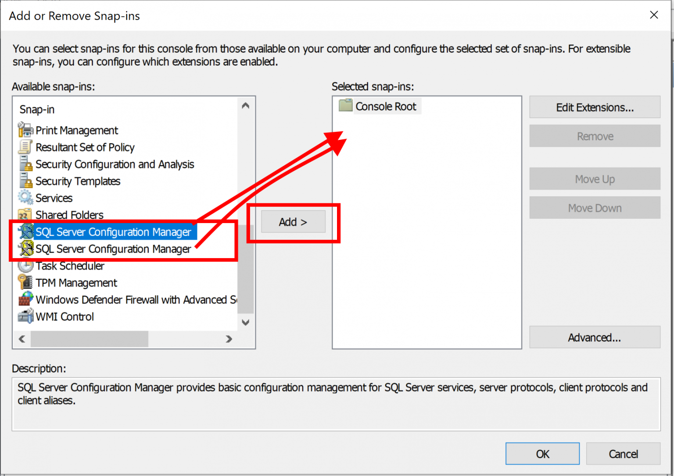The height and width of the screenshot is (476, 674).
Task: Select TPM Management snap-in label
Action: point(76,283)
